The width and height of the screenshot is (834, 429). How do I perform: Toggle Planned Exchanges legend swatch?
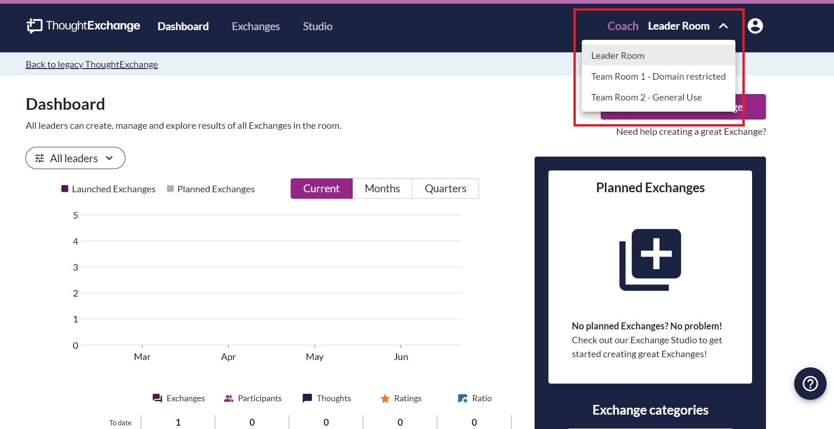[x=170, y=189]
